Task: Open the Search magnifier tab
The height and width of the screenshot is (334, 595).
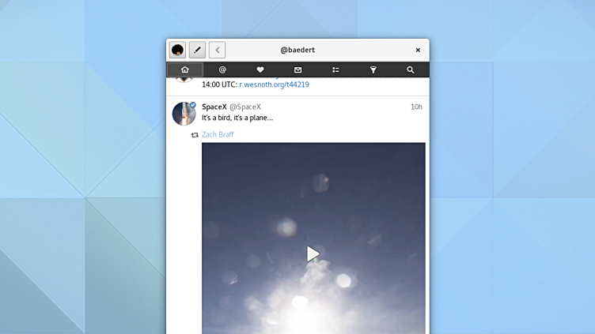Action: pyautogui.click(x=410, y=69)
